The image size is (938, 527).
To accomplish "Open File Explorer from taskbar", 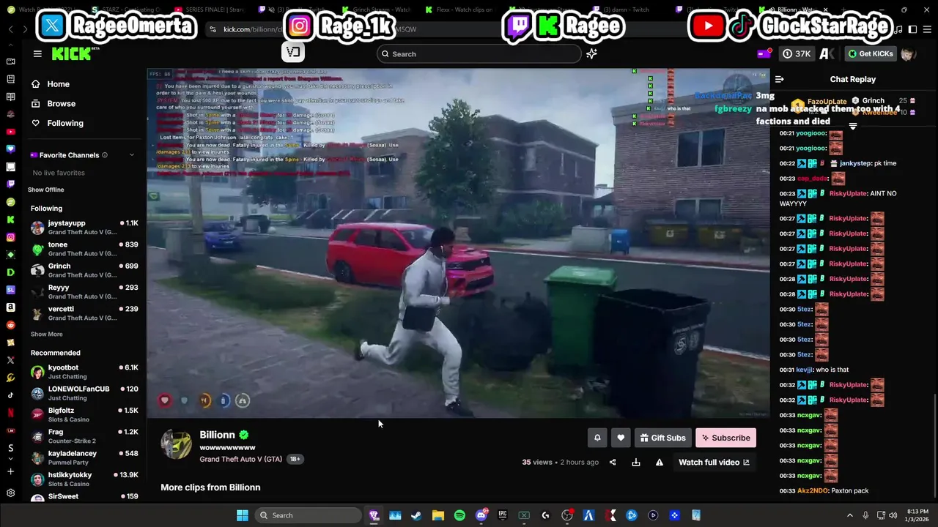I will [437, 515].
